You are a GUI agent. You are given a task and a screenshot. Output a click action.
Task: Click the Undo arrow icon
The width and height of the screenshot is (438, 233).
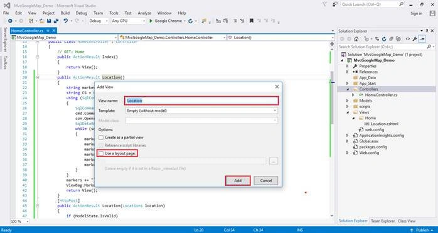tap(66, 21)
